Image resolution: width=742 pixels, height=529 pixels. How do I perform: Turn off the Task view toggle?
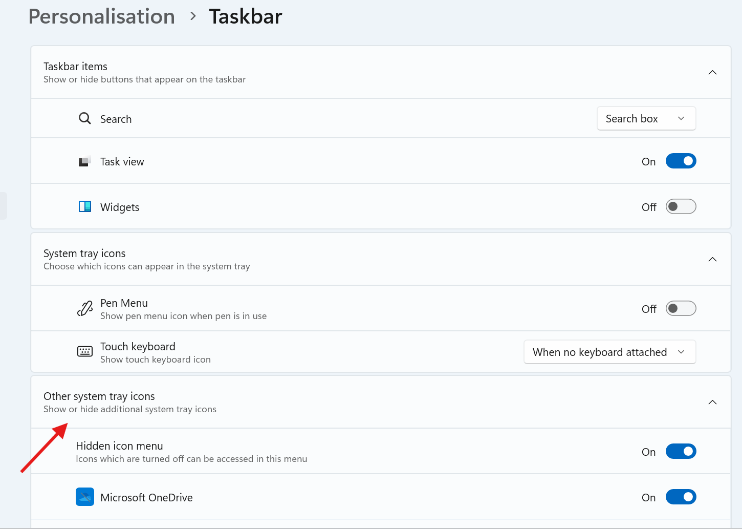pos(681,161)
